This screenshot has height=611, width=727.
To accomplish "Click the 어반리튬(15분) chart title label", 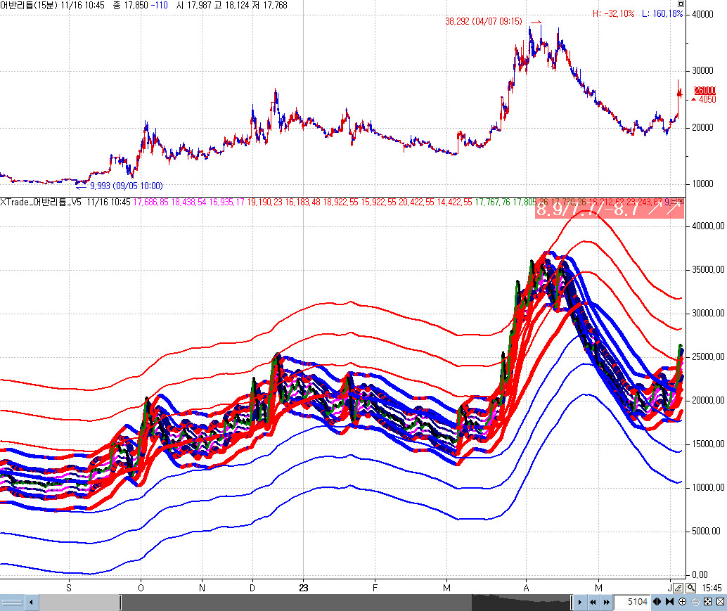I will [x=32, y=5].
